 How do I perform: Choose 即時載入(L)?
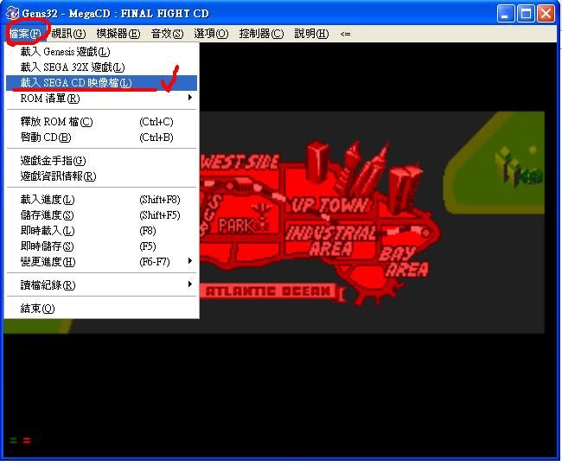(x=101, y=231)
